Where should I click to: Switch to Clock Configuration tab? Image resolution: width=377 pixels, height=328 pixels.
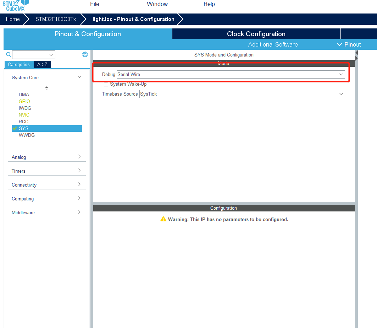pyautogui.click(x=256, y=34)
